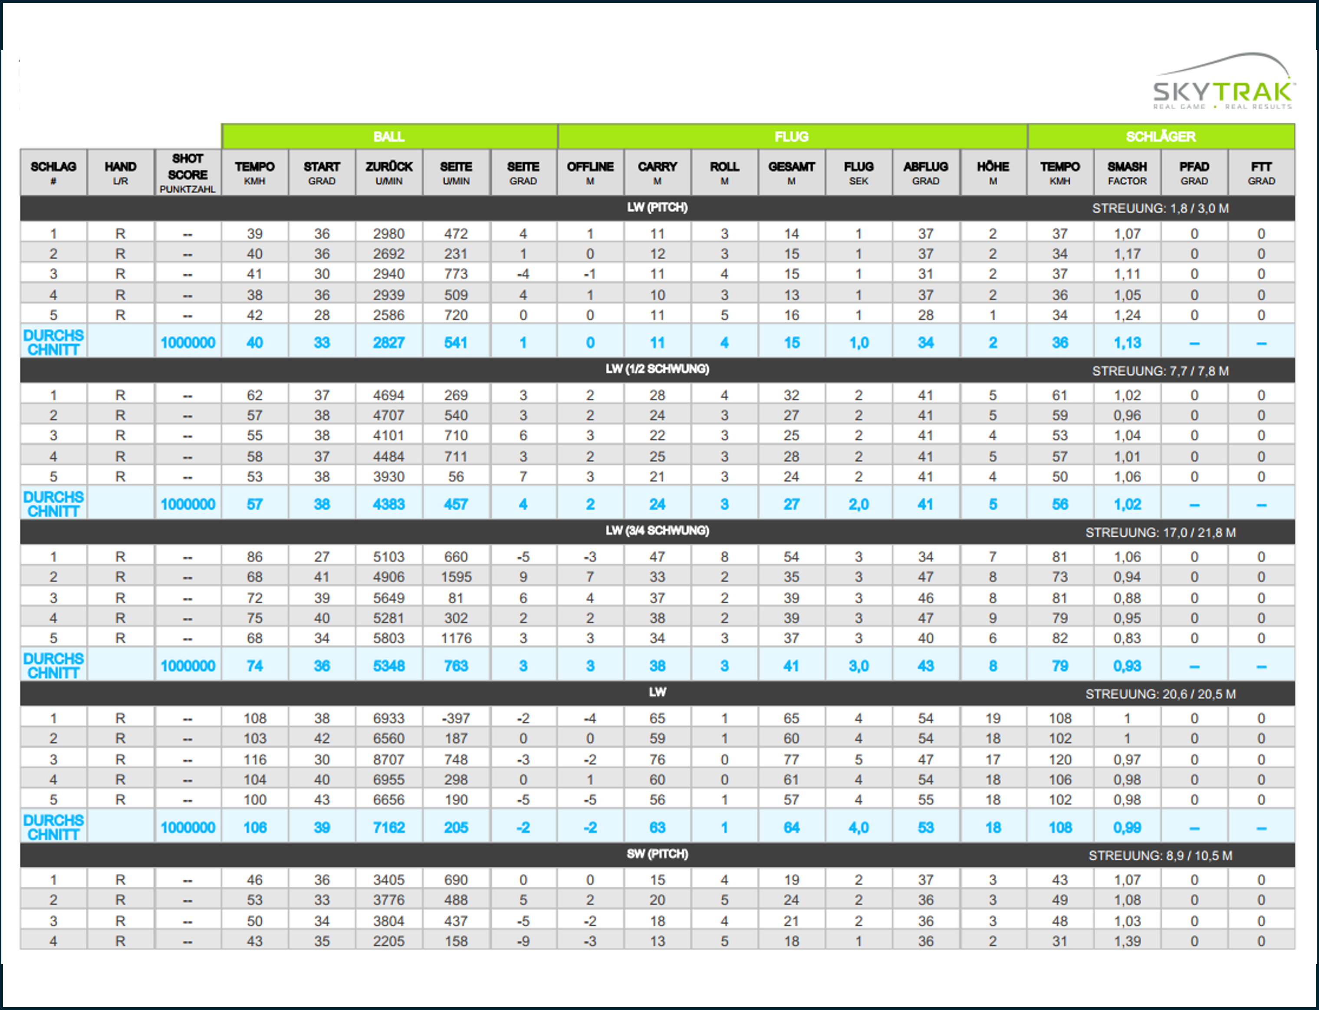
Task: Click the ZURÜCK U/MIN column header
Action: (388, 173)
